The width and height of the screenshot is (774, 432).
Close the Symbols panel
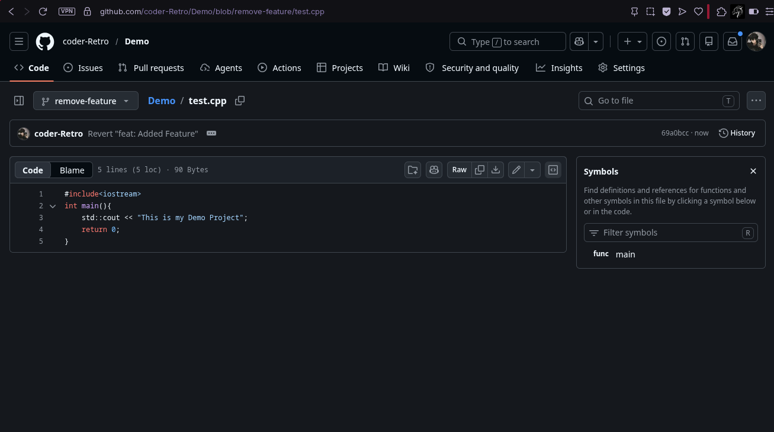point(753,171)
